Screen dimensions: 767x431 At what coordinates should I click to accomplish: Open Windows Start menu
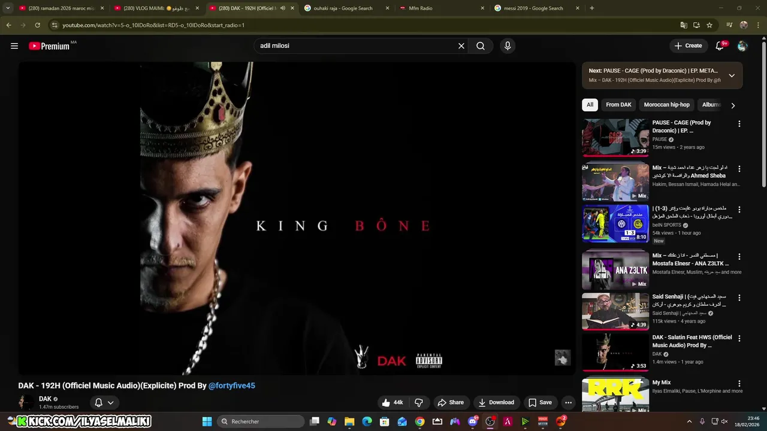point(207,421)
